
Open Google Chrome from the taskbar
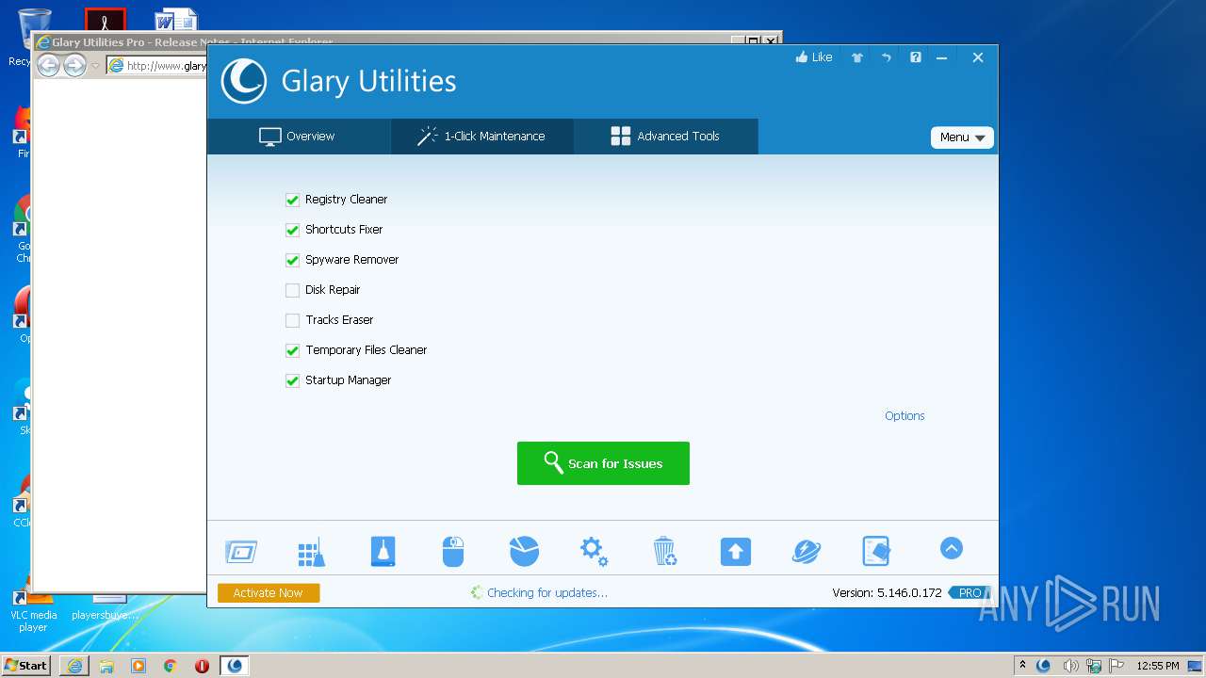pyautogui.click(x=171, y=666)
